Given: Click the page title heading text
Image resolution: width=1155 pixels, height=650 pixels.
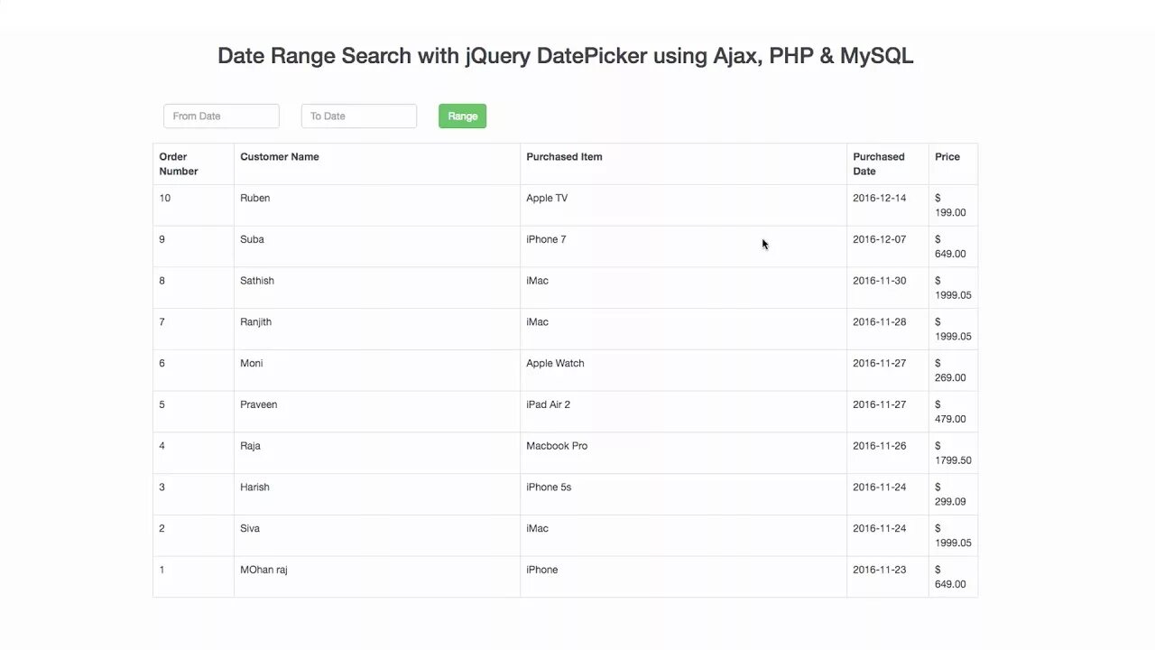Looking at the screenshot, I should click(566, 56).
